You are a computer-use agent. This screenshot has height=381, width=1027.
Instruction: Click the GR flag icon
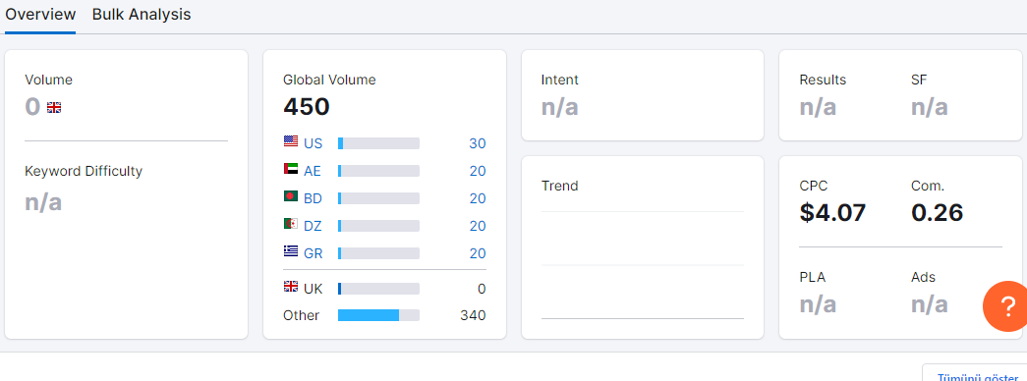291,251
